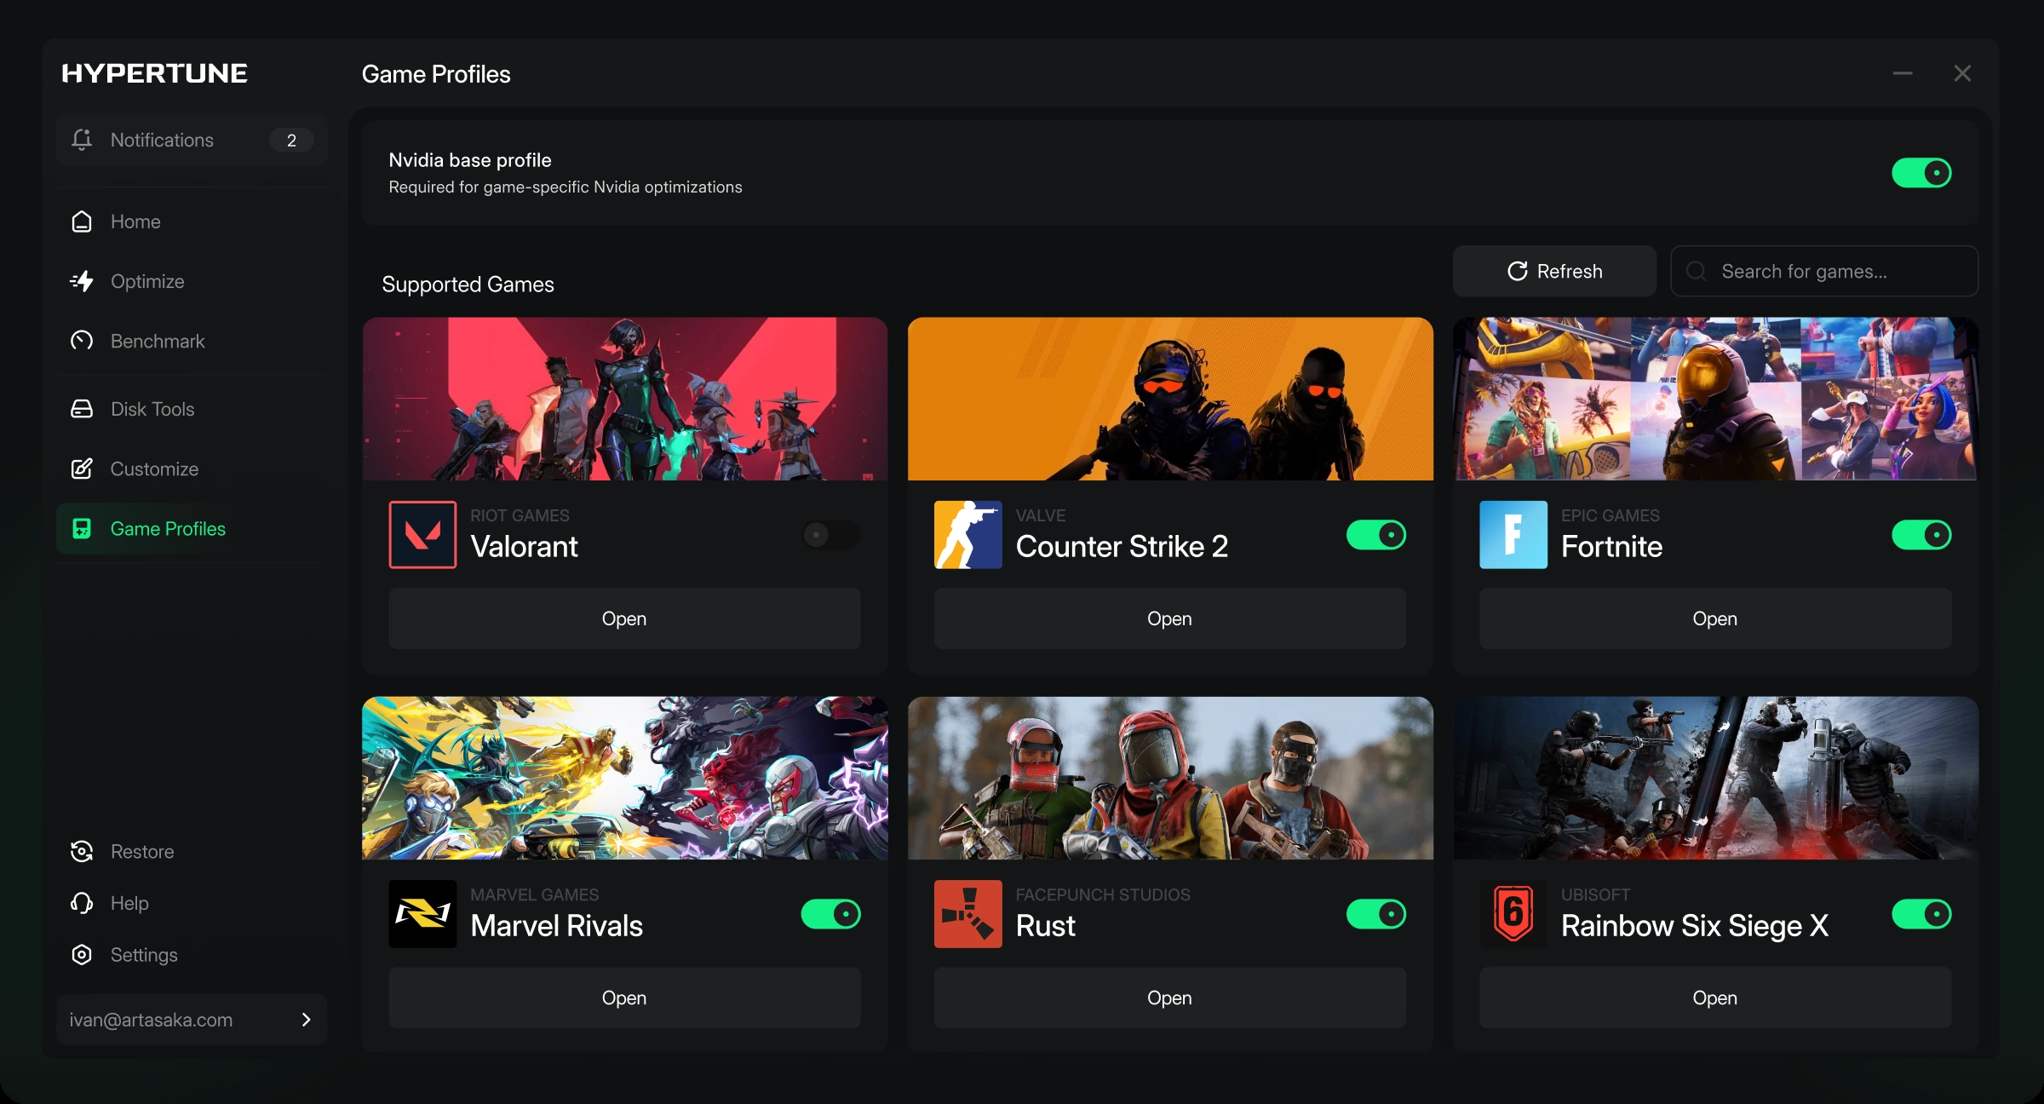Open the Rust game profile
This screenshot has width=2044, height=1104.
pyautogui.click(x=1170, y=998)
